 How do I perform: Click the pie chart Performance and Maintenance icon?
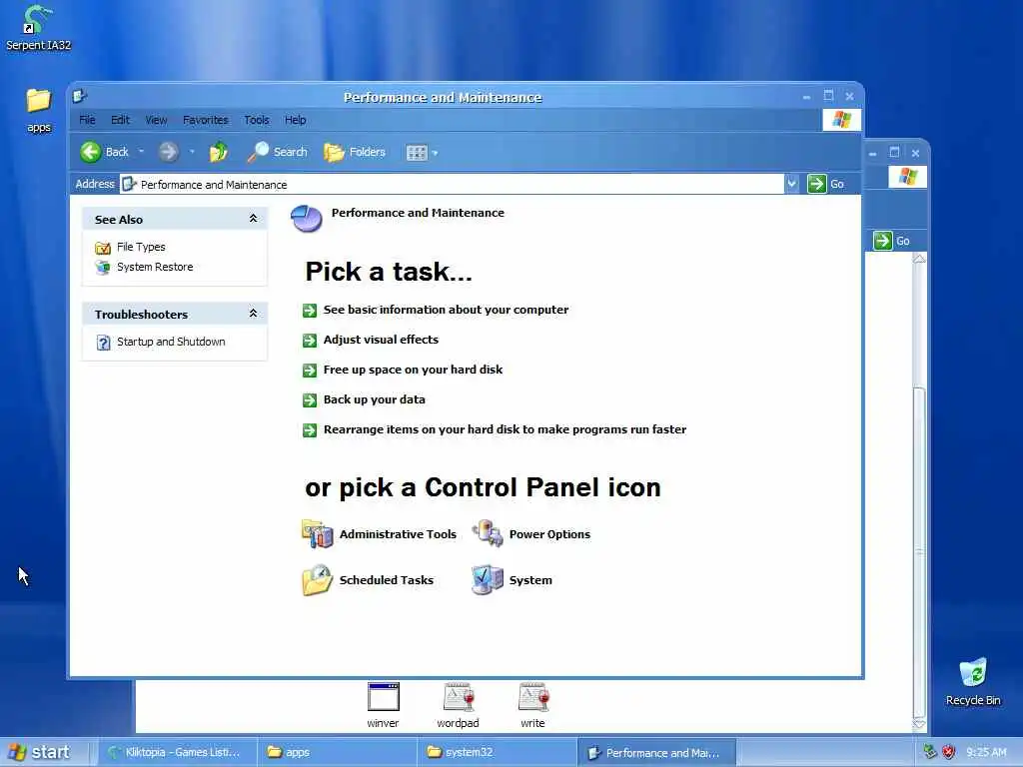pos(306,218)
